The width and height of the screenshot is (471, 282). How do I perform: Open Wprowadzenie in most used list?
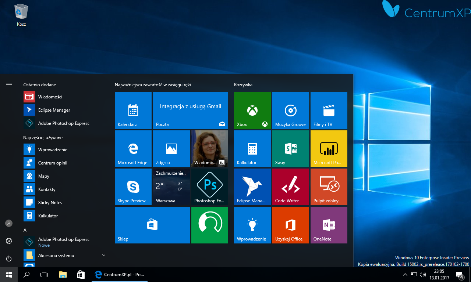65,150
